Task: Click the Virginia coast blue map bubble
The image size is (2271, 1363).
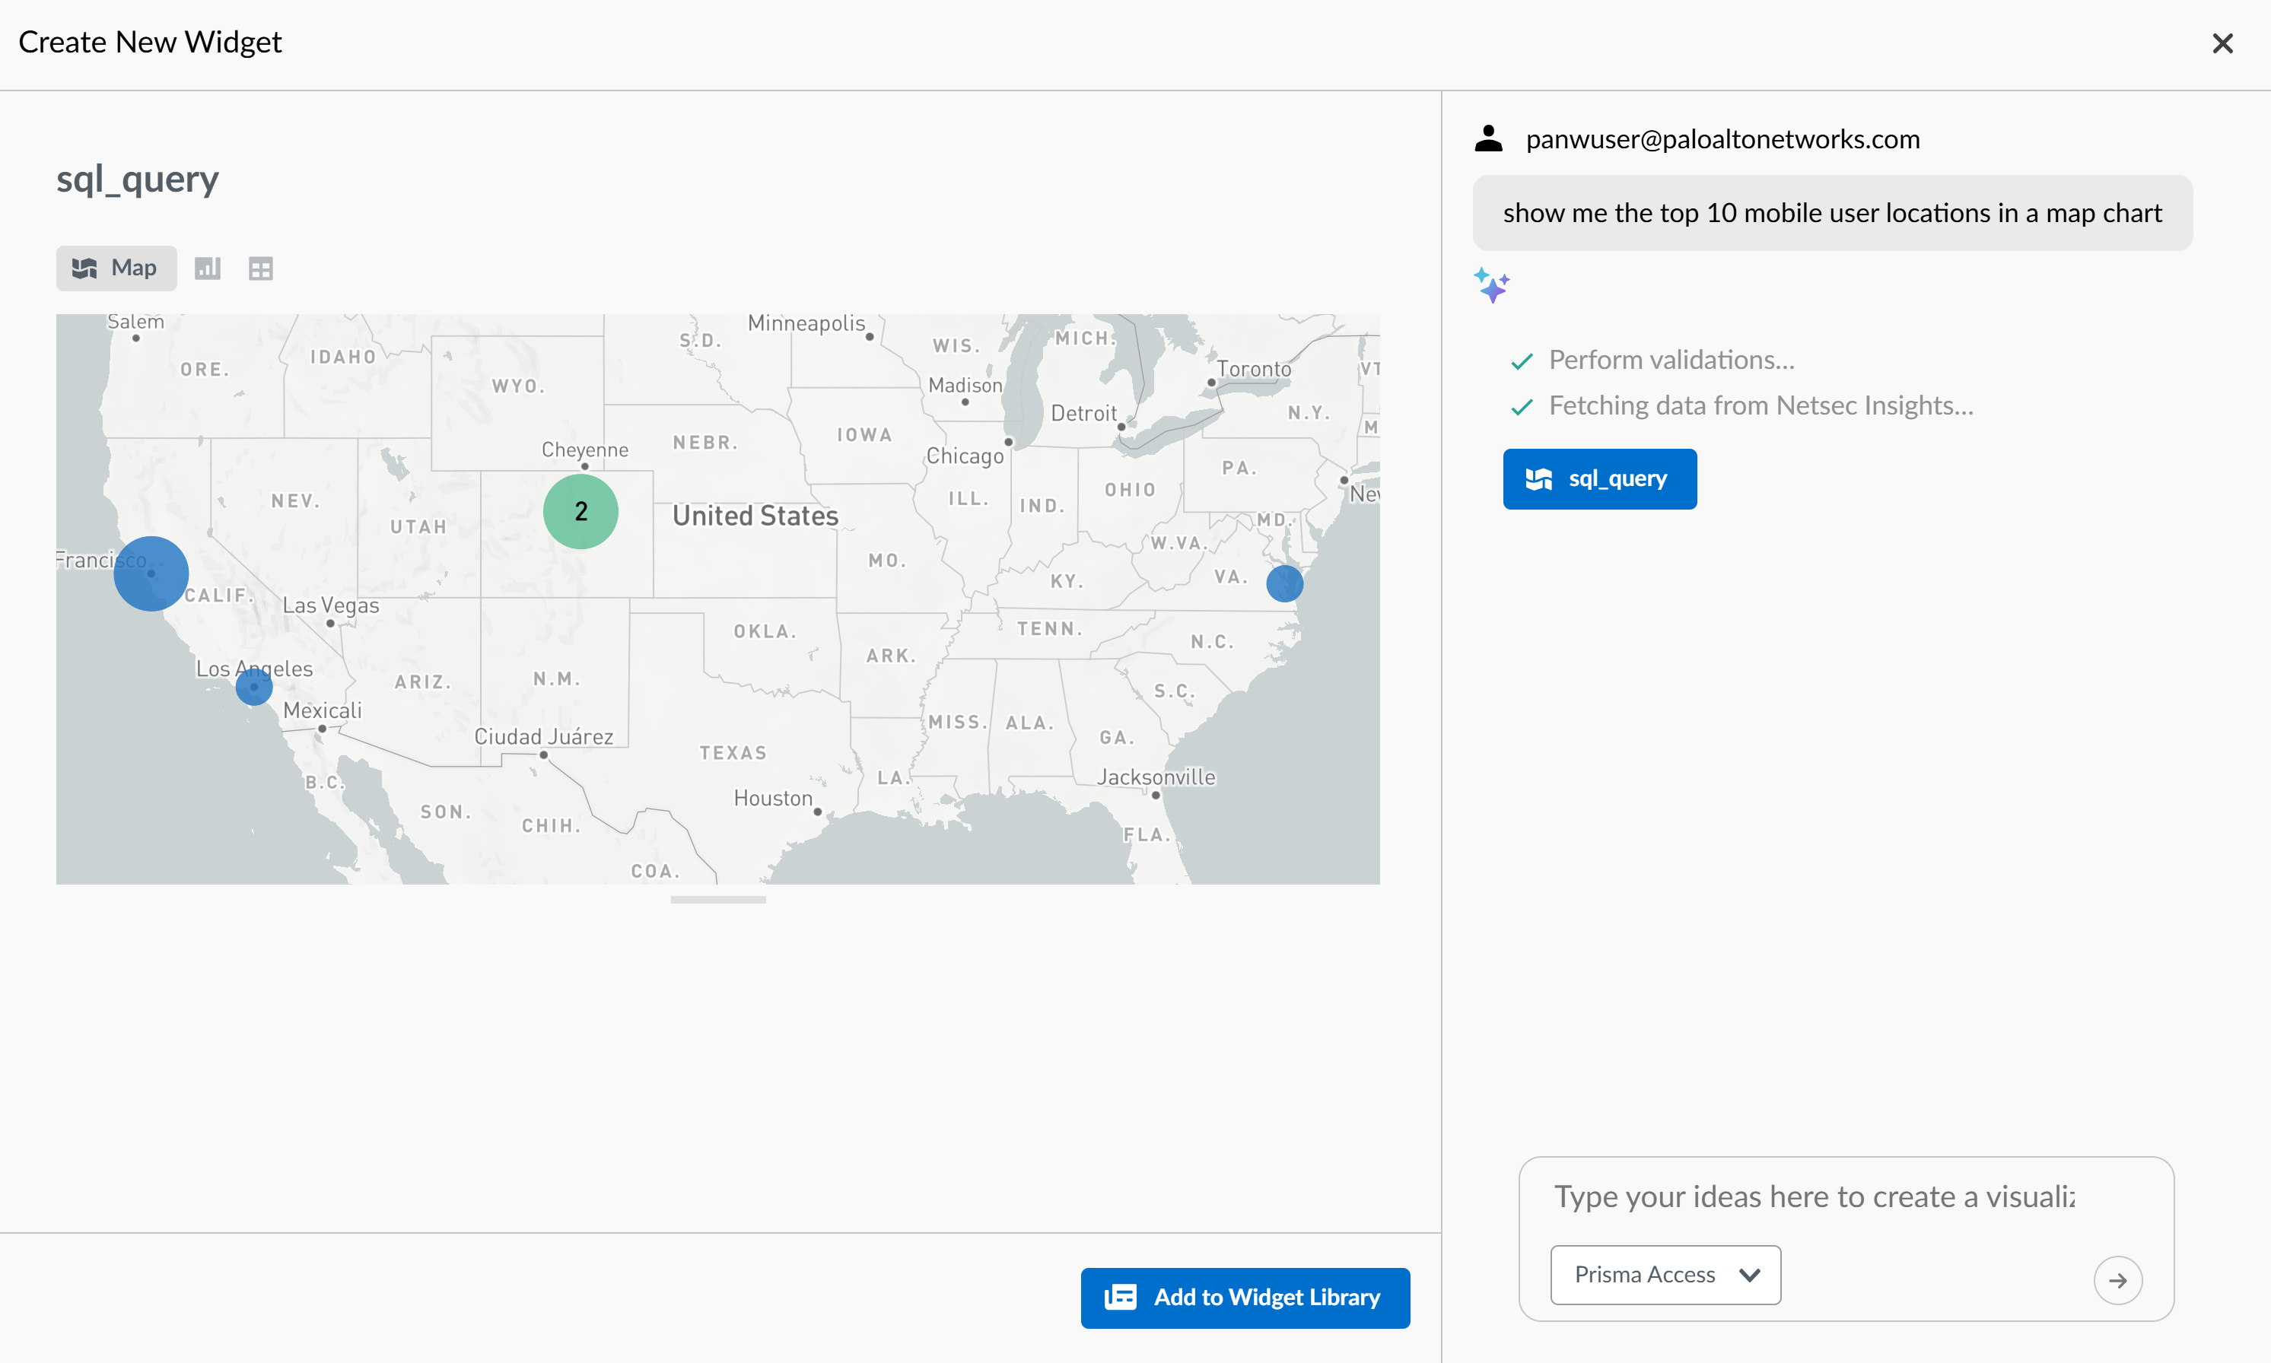Action: (1284, 583)
